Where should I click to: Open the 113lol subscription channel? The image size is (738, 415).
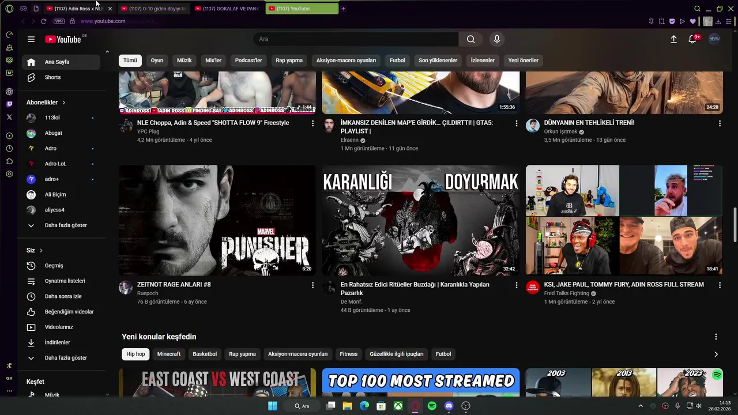pyautogui.click(x=61, y=118)
